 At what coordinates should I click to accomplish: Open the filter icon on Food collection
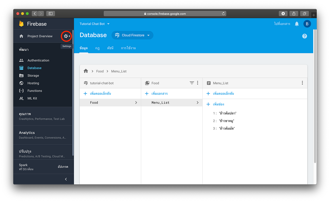pyautogui.click(x=192, y=83)
